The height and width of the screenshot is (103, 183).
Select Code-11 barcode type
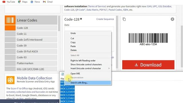pyautogui.click(x=31, y=34)
